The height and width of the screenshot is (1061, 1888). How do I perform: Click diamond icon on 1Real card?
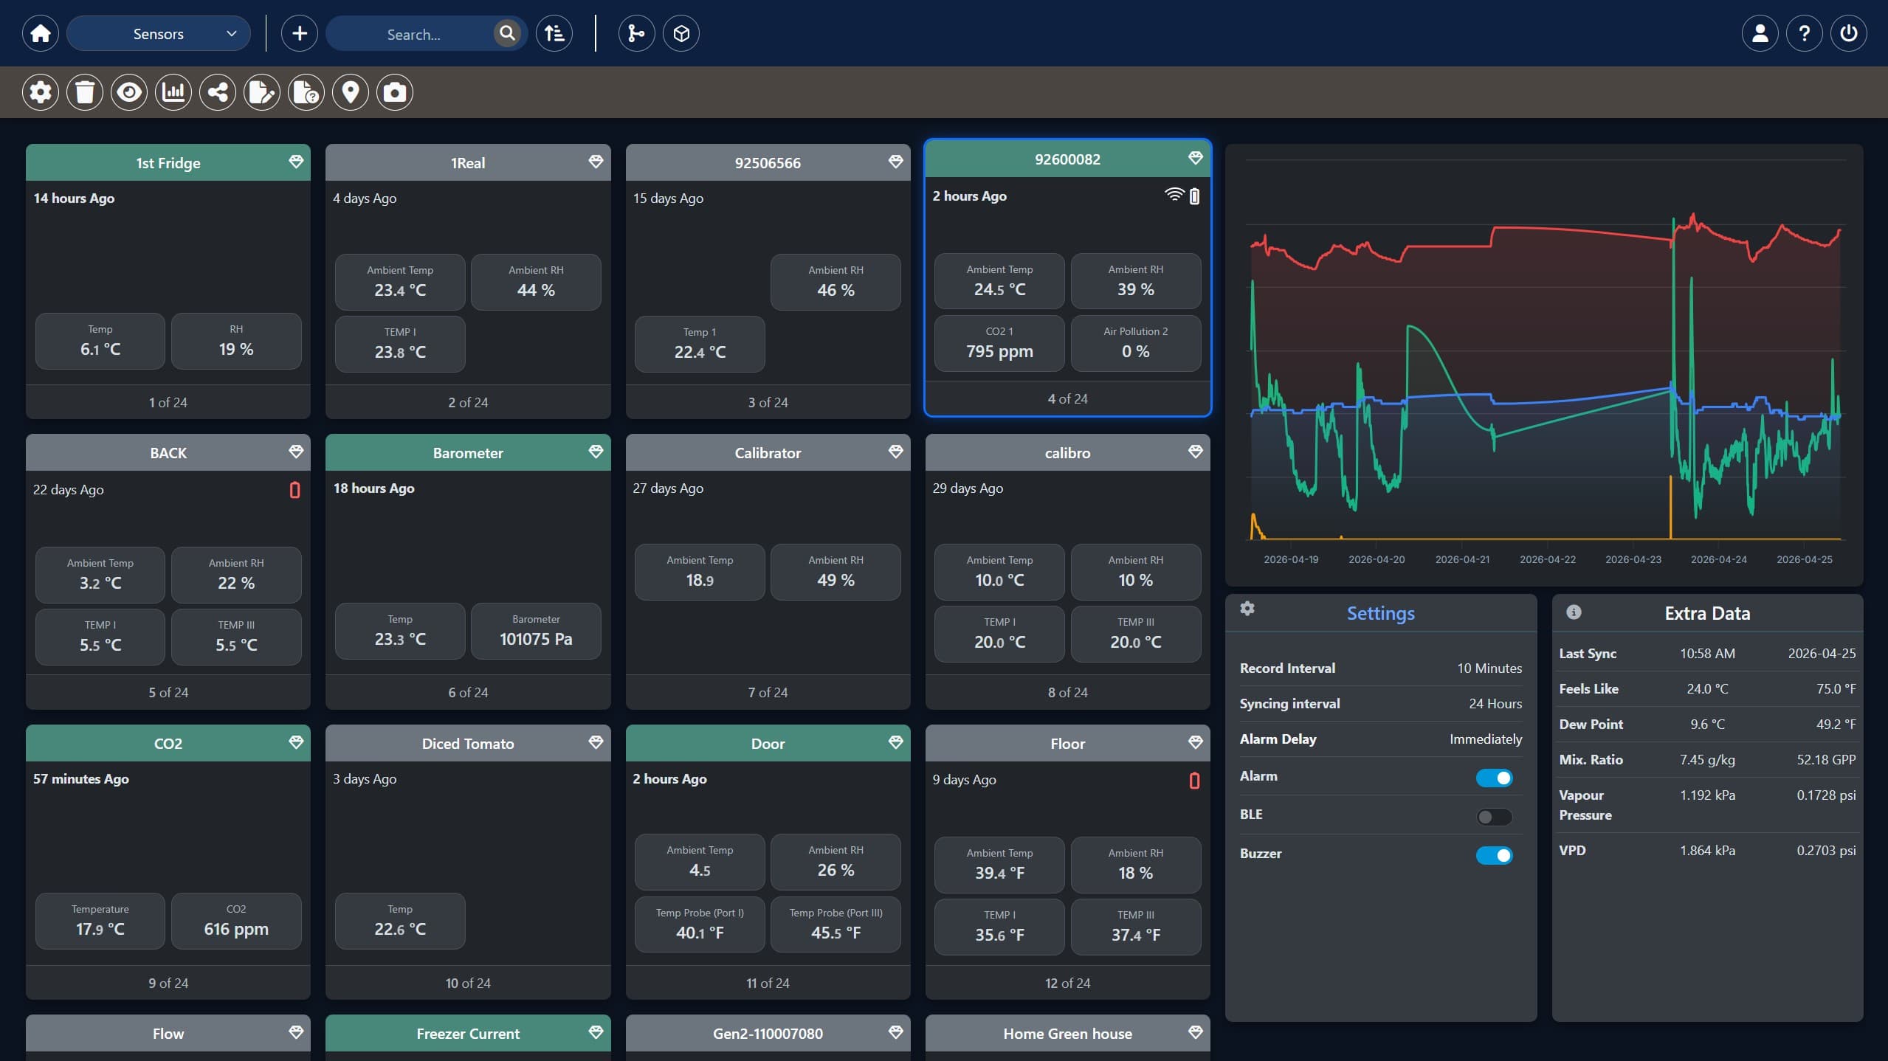[x=596, y=162]
